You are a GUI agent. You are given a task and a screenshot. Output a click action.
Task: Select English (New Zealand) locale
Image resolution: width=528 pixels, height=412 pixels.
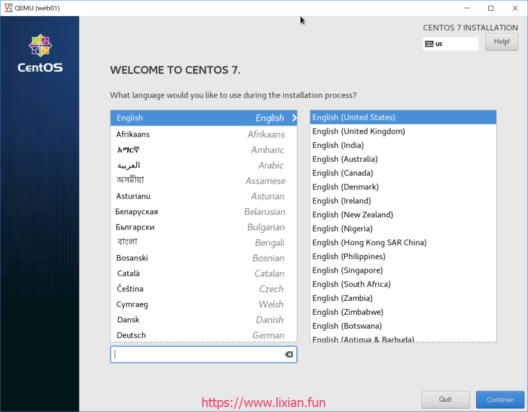click(x=403, y=215)
